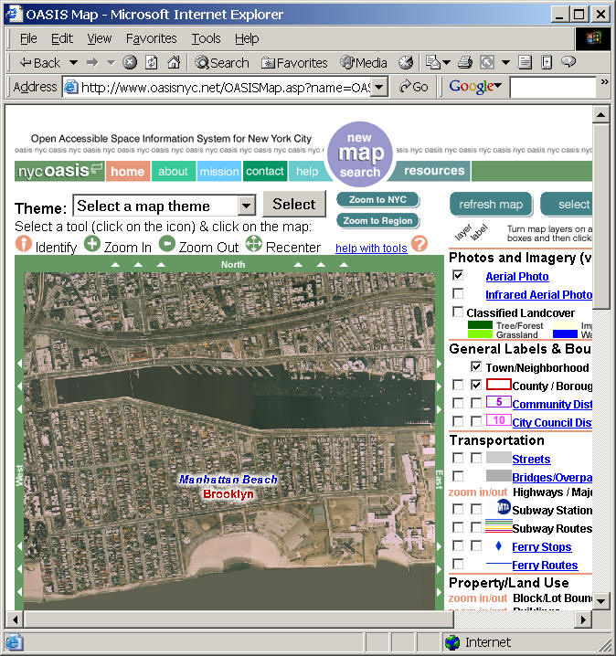Screen dimensions: 616x656
Task: Click the Discuss speech bubble icon
Action: tap(568, 62)
